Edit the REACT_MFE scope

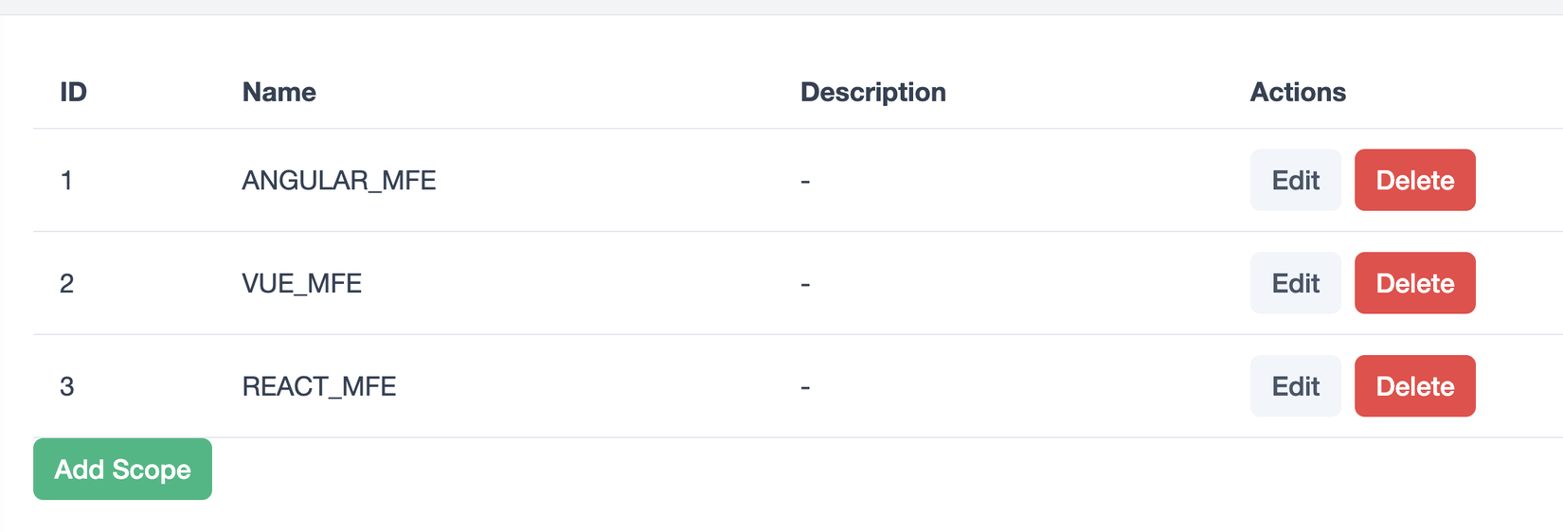pyautogui.click(x=1295, y=386)
